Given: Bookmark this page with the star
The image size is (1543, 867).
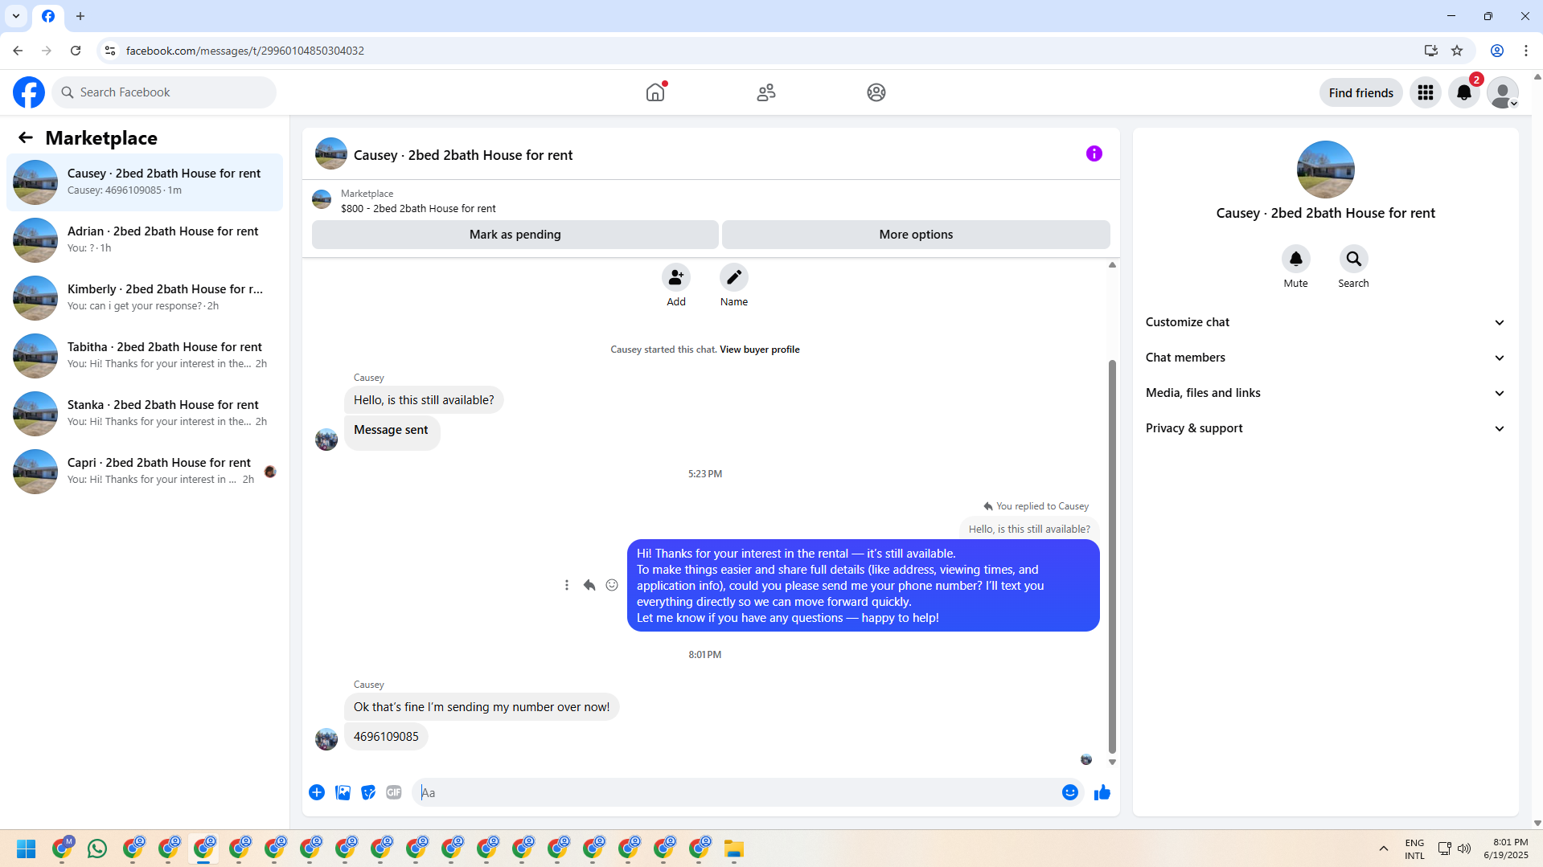Looking at the screenshot, I should click(1457, 51).
